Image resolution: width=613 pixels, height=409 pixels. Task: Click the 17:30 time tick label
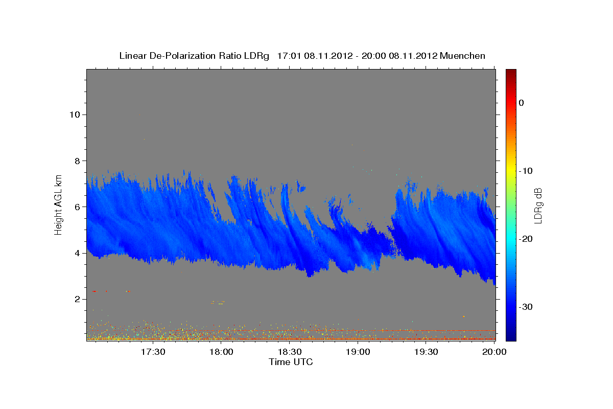click(153, 352)
